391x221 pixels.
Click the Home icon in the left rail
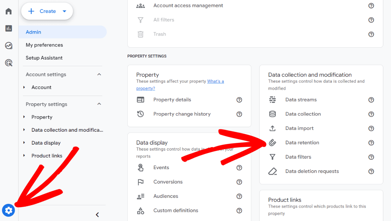8,11
